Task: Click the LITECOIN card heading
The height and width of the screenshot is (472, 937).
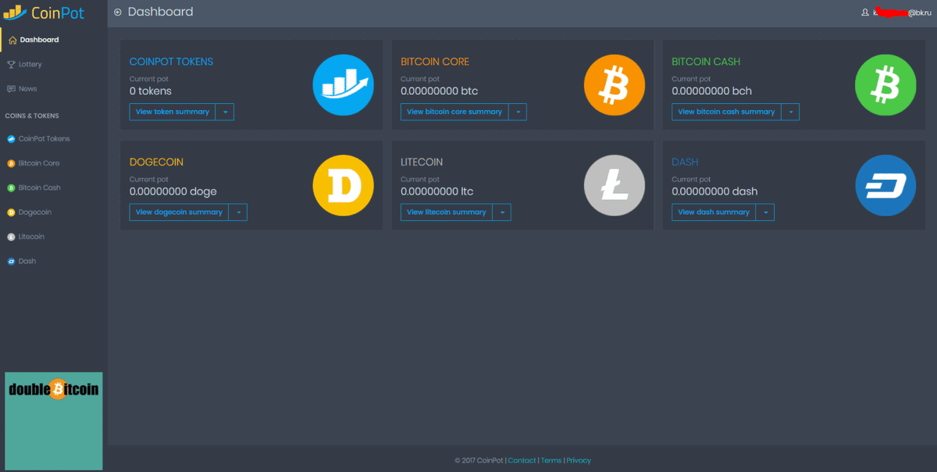Action: 422,162
